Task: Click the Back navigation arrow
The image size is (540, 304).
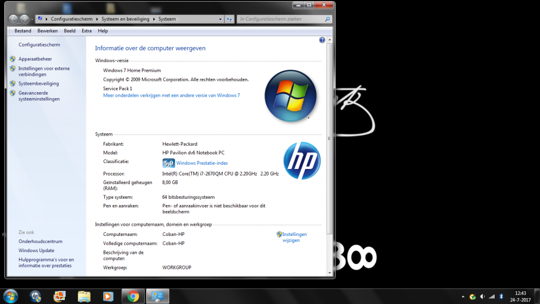Action: point(13,19)
